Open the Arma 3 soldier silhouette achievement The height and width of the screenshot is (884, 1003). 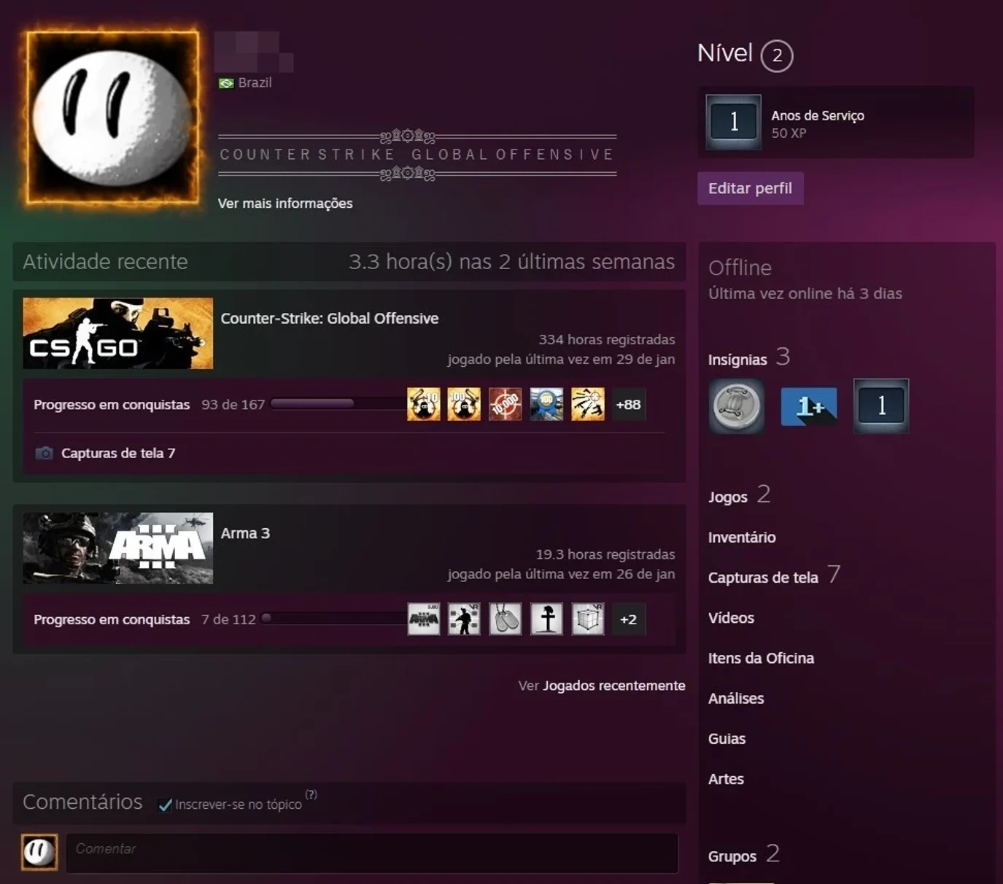click(x=464, y=619)
